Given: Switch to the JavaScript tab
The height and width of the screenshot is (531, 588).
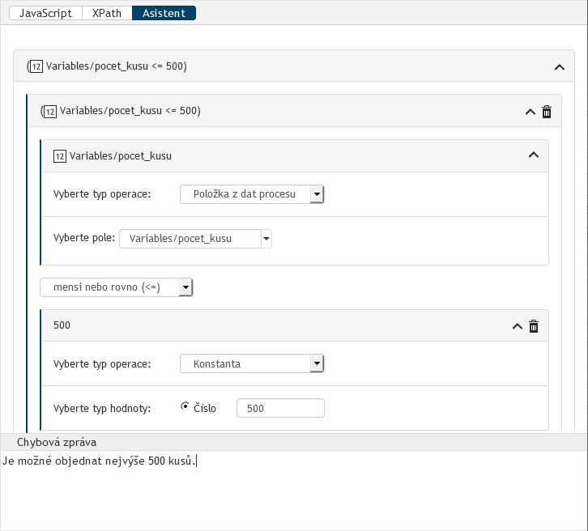Looking at the screenshot, I should (x=45, y=13).
